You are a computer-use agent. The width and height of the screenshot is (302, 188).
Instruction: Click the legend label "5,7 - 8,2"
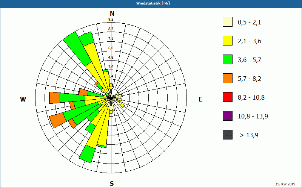[x=250, y=79]
